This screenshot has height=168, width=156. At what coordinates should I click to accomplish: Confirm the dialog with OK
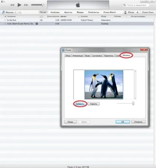123,122
